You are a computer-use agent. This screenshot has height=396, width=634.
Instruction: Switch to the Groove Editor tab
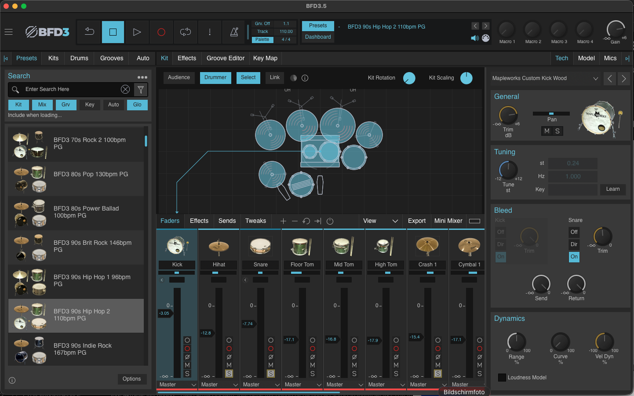pos(225,58)
